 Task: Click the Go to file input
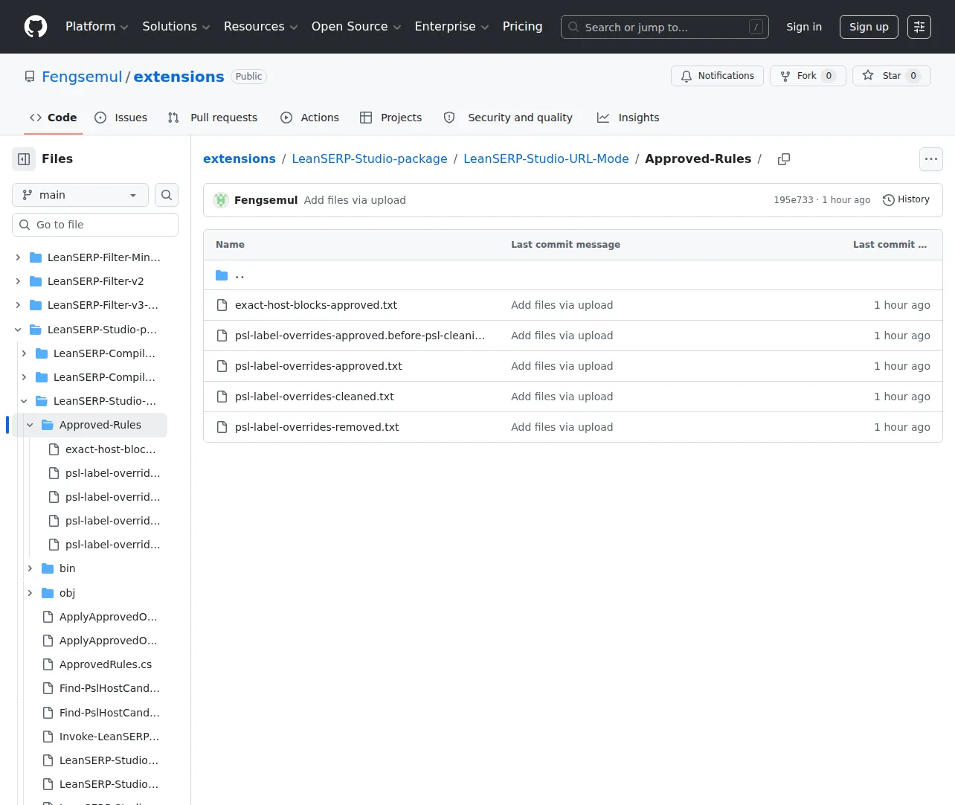95,225
